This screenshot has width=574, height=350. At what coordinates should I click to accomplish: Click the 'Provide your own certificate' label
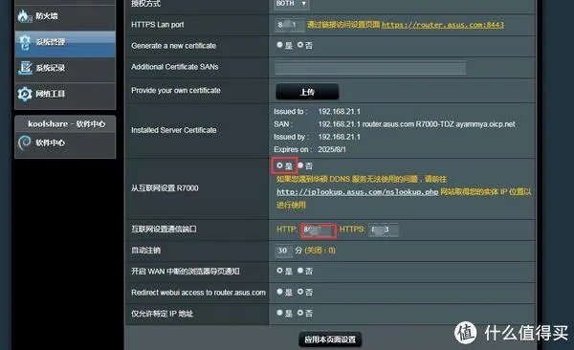tap(176, 91)
